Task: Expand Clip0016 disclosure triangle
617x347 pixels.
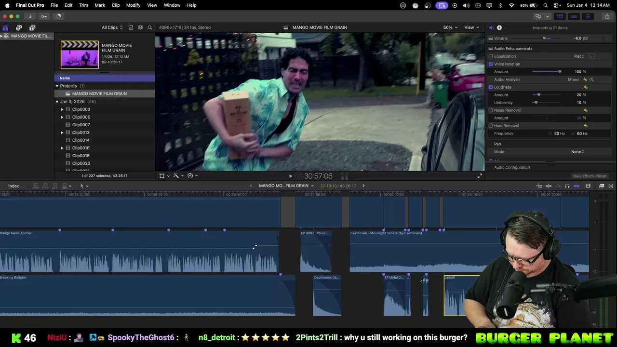Action: click(62, 148)
